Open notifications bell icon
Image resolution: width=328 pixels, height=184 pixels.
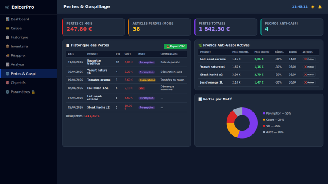pyautogui.click(x=320, y=7)
